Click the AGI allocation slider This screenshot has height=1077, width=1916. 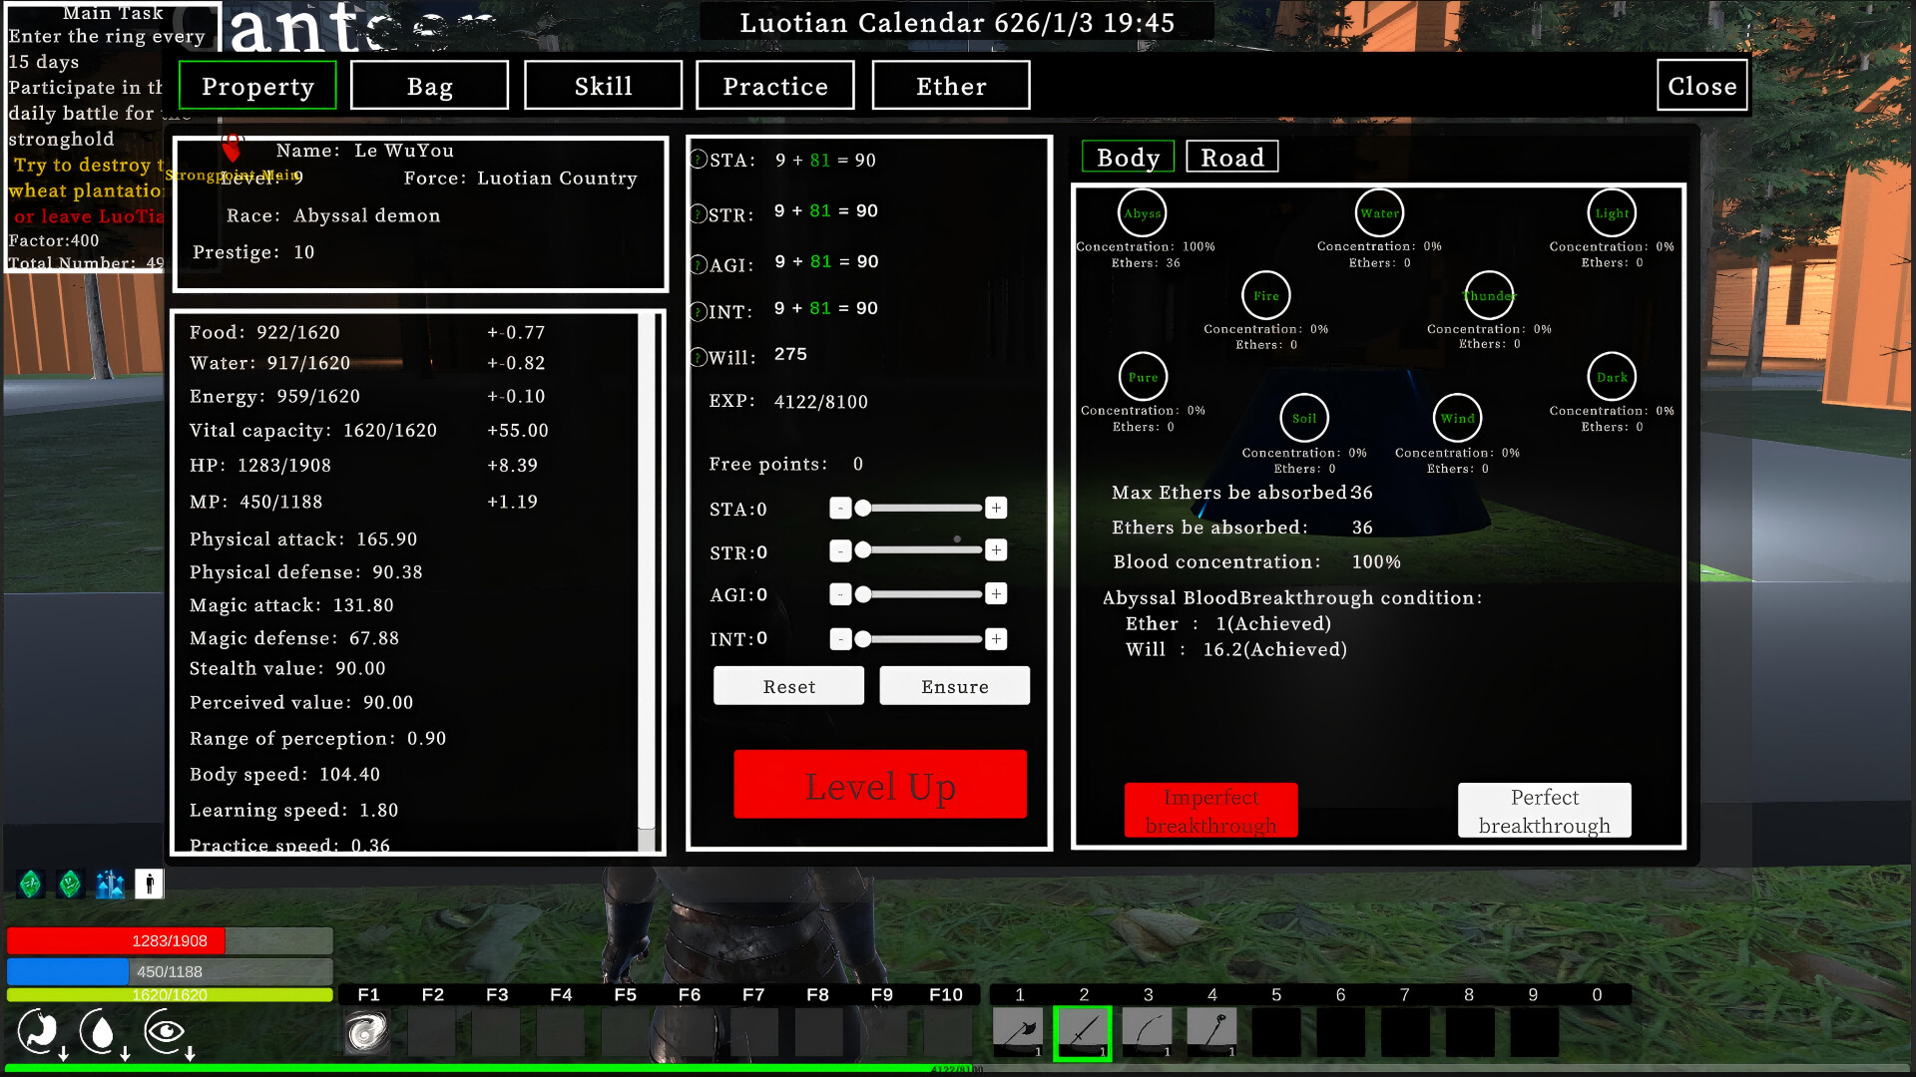click(919, 594)
